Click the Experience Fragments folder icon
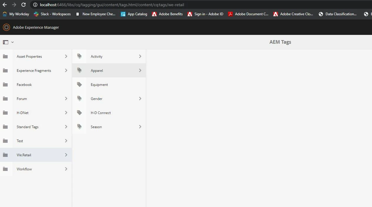 pyautogui.click(x=5, y=70)
